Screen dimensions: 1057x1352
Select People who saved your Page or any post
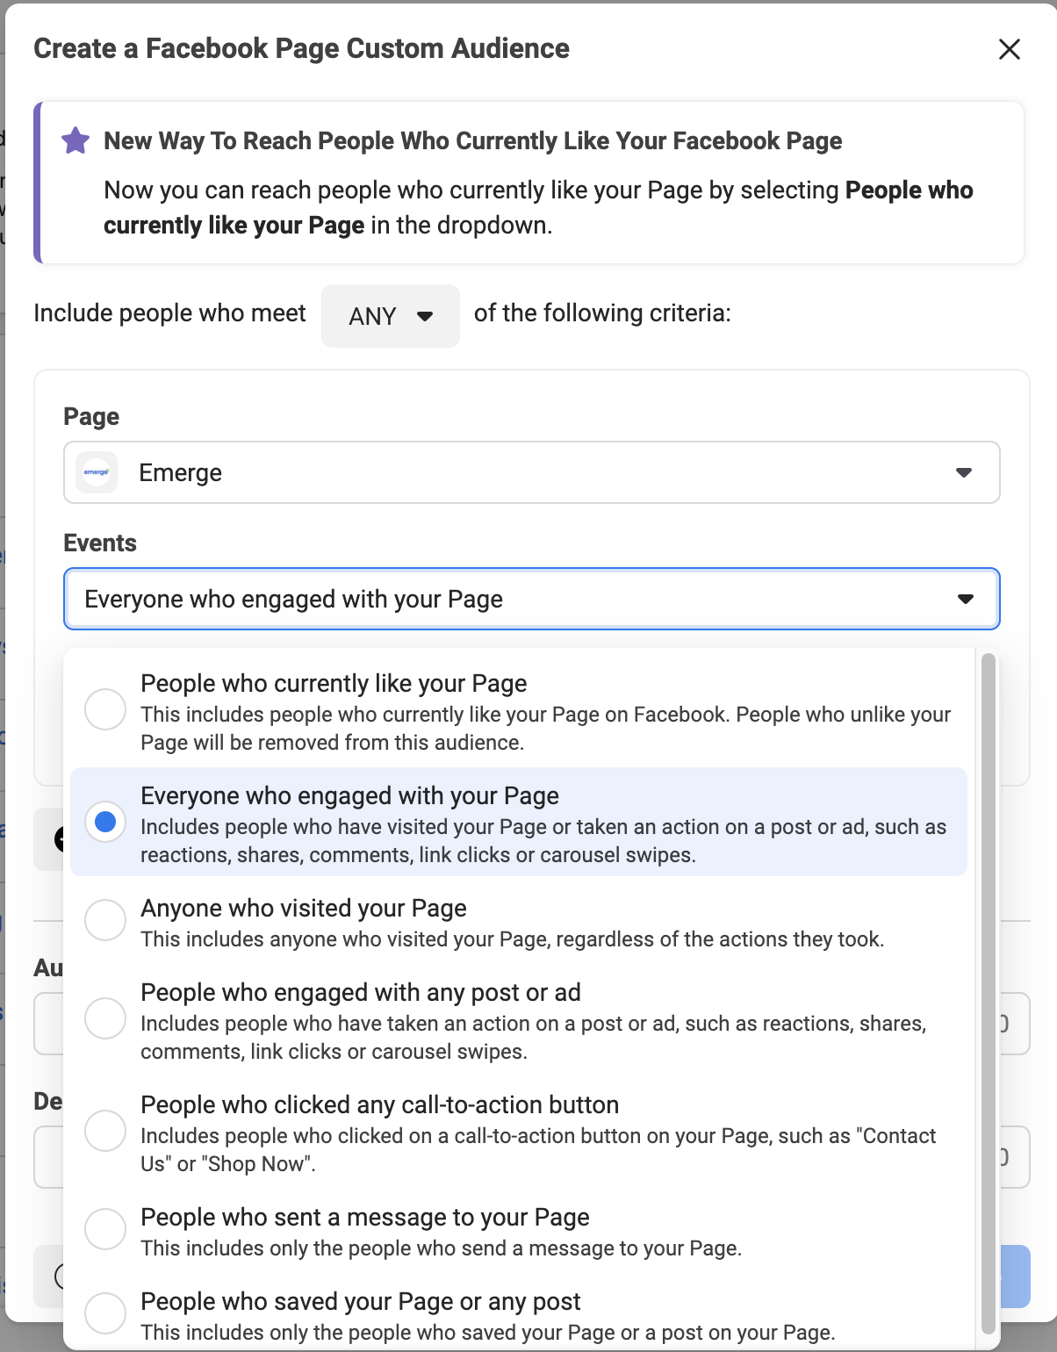pyautogui.click(x=519, y=1315)
